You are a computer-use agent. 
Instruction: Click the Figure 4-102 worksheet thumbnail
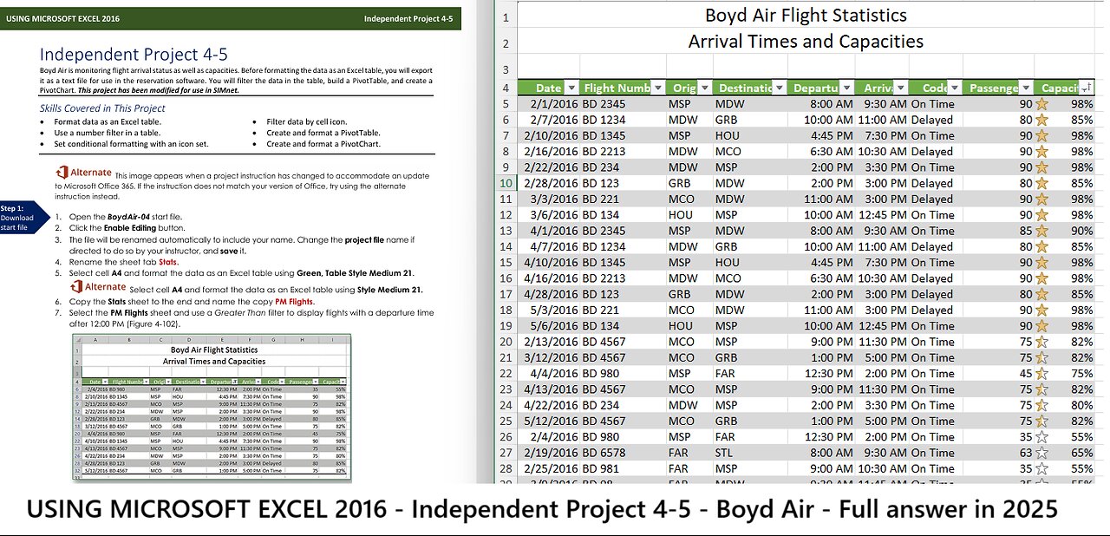[x=211, y=409]
